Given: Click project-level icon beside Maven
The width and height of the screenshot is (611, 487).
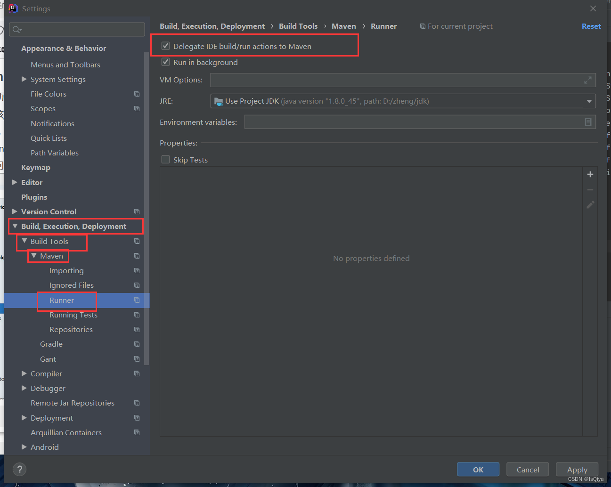Looking at the screenshot, I should tap(137, 256).
